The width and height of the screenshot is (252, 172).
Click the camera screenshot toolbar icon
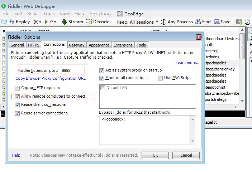pyautogui.click(x=239, y=22)
